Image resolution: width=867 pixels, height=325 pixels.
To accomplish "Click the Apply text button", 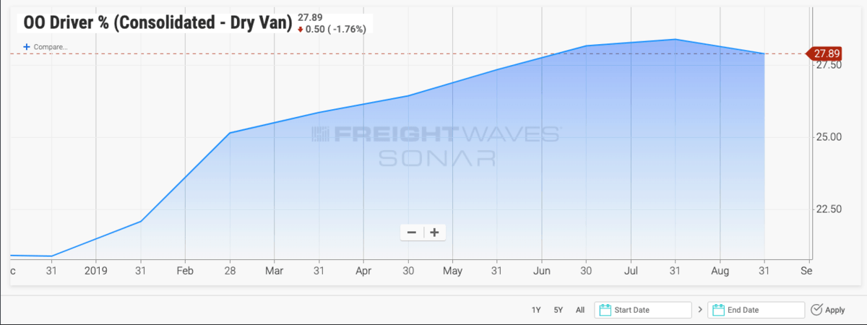I will point(834,310).
